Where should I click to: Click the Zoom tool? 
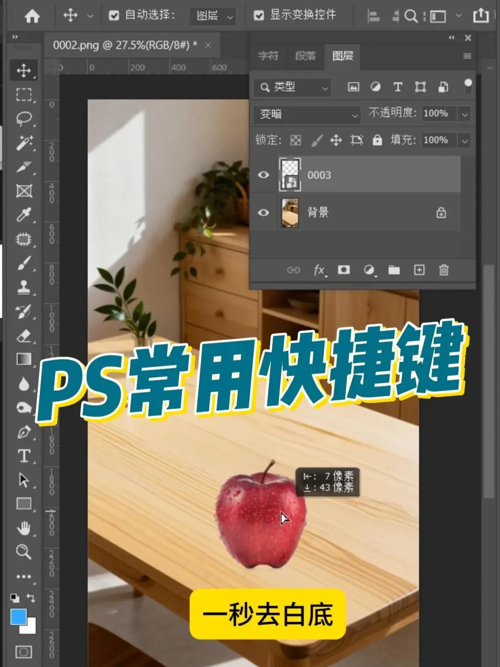click(x=24, y=552)
